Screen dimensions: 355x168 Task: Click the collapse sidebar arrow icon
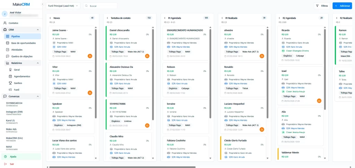(x=42, y=4)
